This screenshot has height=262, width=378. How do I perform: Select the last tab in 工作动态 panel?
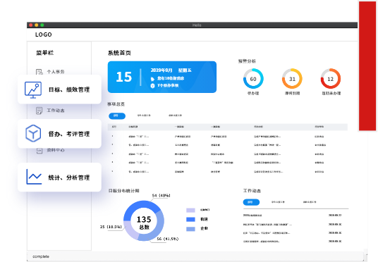coord(310,202)
